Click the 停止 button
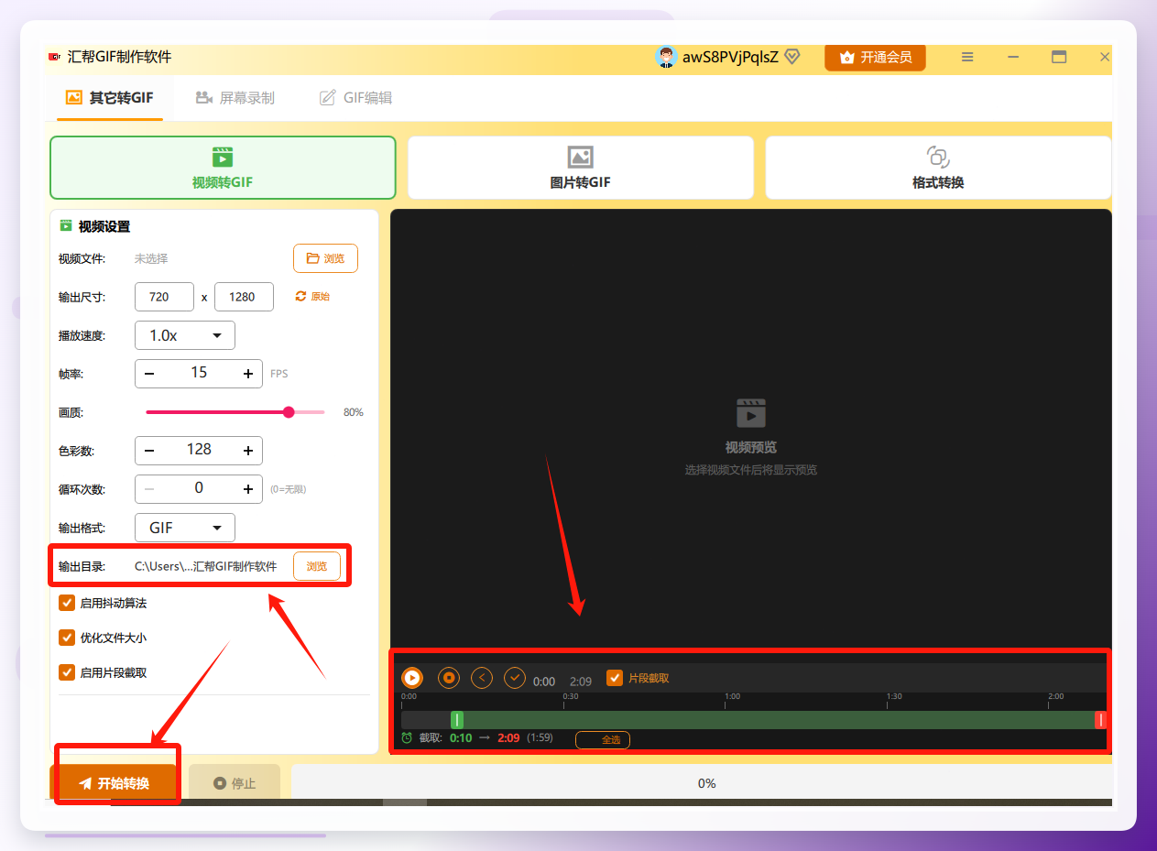 coord(235,783)
